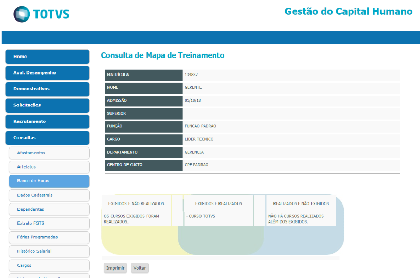
Task: Click REALIZADOS E NÃO EXIGIDOS heading
Action: 301,203
